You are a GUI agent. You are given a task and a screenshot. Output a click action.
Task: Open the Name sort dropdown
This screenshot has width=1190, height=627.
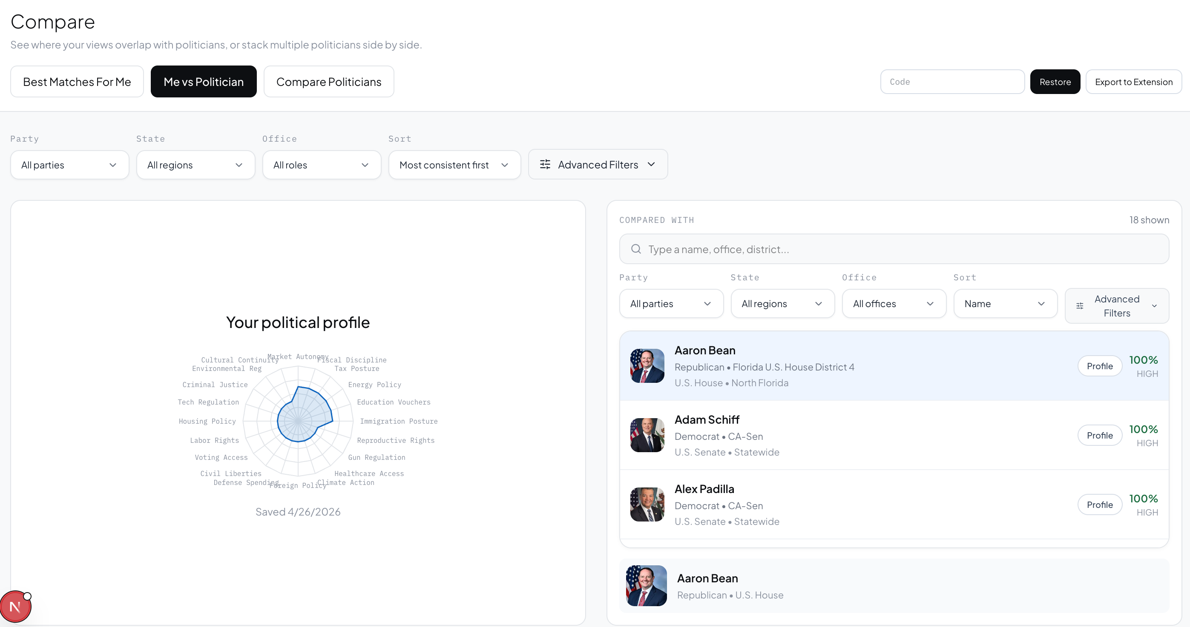1005,304
